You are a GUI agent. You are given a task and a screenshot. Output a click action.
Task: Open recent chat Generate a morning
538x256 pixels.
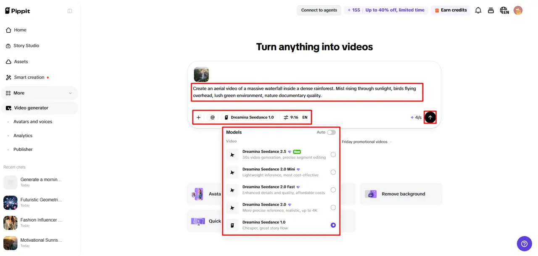[40, 182]
